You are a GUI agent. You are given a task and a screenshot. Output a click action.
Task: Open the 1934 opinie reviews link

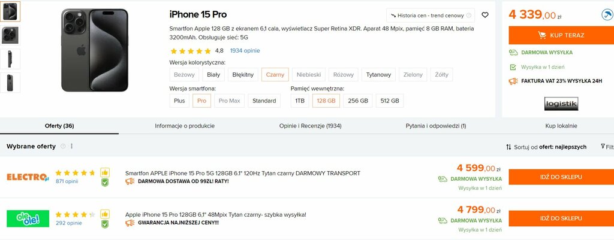coord(245,50)
